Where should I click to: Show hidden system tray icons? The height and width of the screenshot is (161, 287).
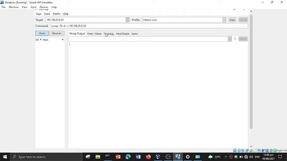pyautogui.click(x=226, y=157)
